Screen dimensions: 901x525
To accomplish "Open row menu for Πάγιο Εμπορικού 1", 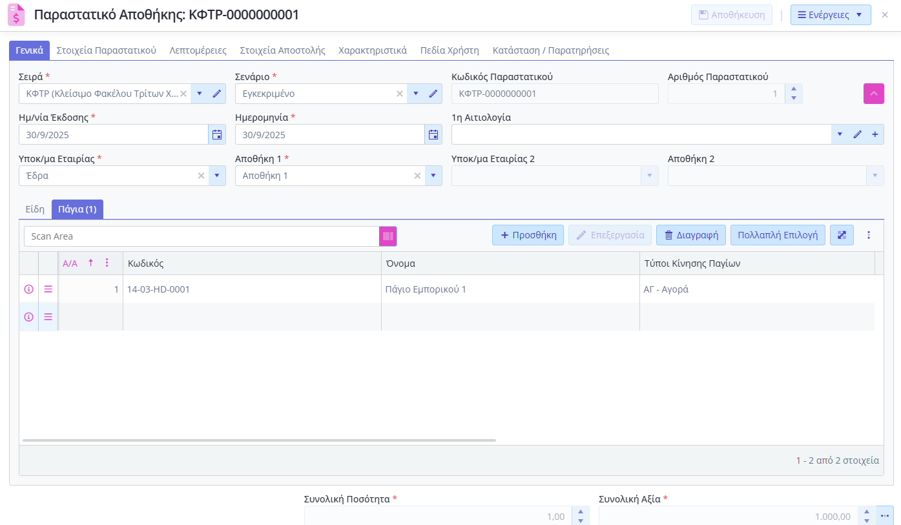I will tap(48, 289).
